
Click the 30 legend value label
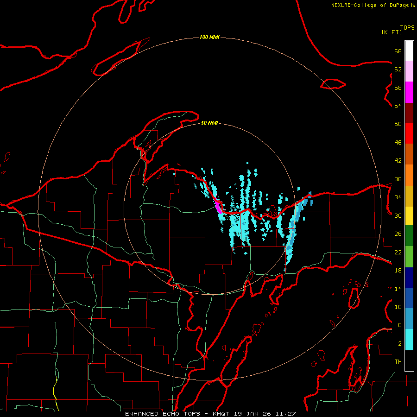point(398,215)
